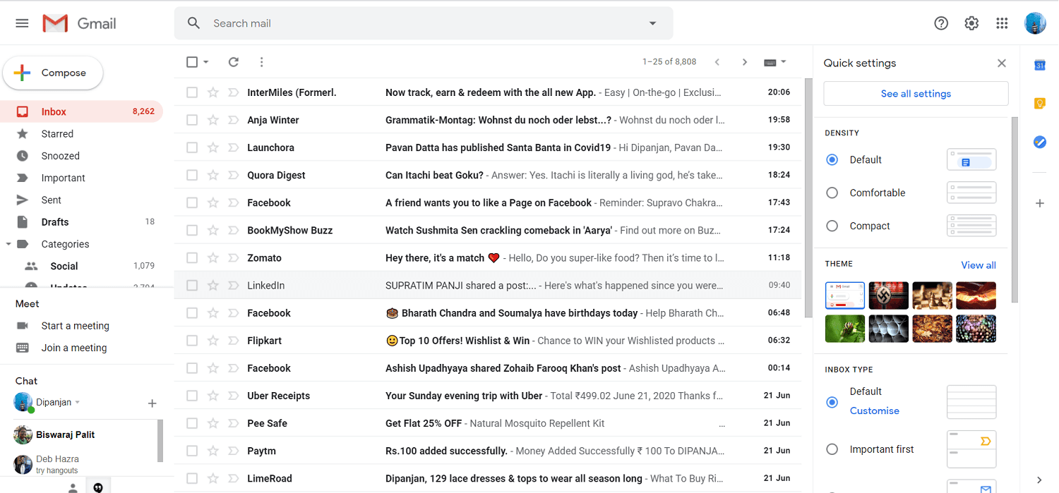Select the Comfortable density radio button
The width and height of the screenshot is (1059, 493).
click(832, 193)
